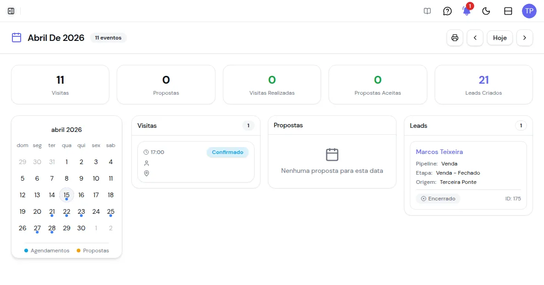Open the Visitas stat card
This screenshot has width=544, height=285.
point(60,85)
